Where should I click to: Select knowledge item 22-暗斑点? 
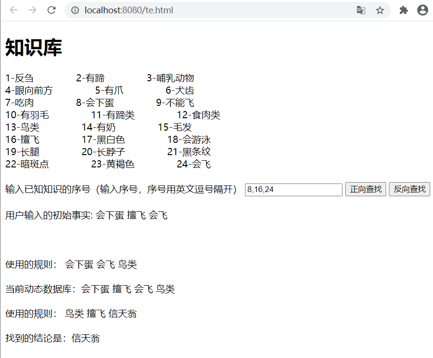coord(27,164)
